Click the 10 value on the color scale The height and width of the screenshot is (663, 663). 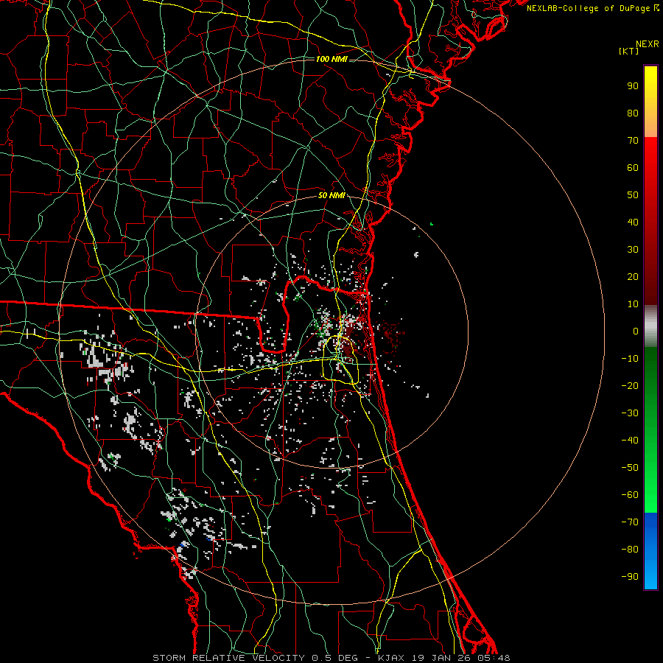(633, 304)
